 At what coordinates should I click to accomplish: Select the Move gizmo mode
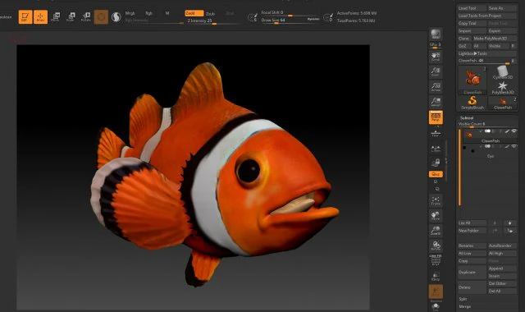point(56,16)
